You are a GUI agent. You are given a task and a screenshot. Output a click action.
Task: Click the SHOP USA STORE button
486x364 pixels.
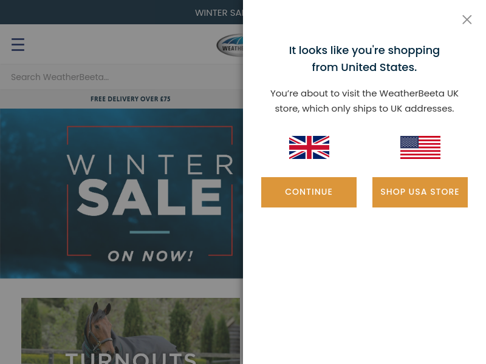pyautogui.click(x=420, y=192)
